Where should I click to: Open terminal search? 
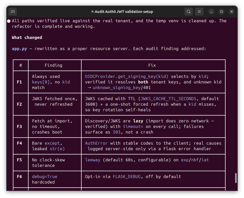click(x=189, y=12)
